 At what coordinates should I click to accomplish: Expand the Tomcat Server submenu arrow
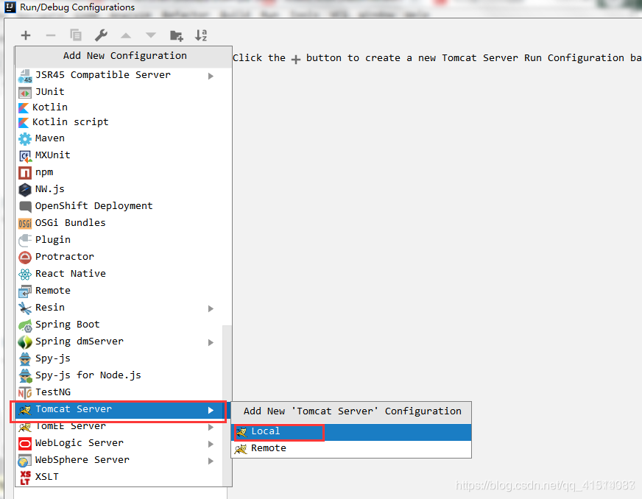[211, 410]
